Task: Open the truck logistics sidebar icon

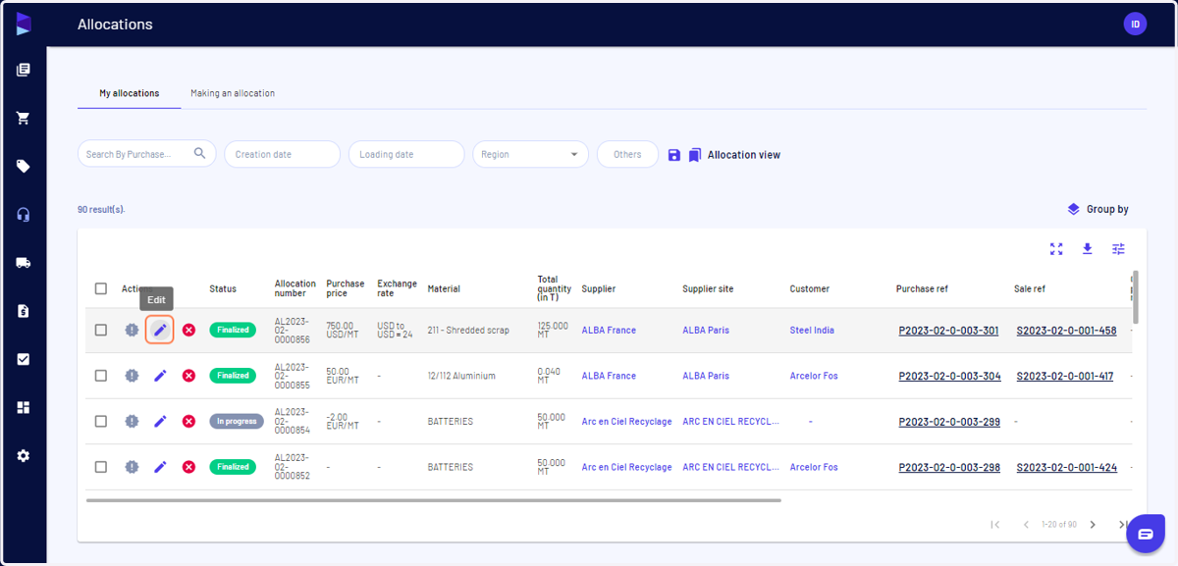Action: point(24,263)
